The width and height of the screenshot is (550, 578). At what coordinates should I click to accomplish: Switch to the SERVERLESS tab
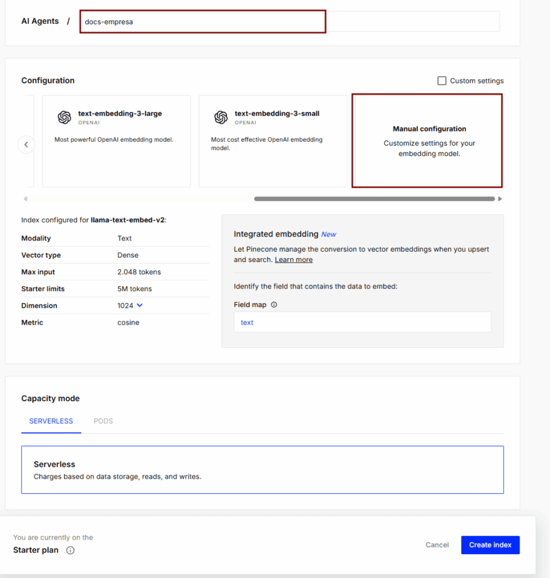coord(51,421)
